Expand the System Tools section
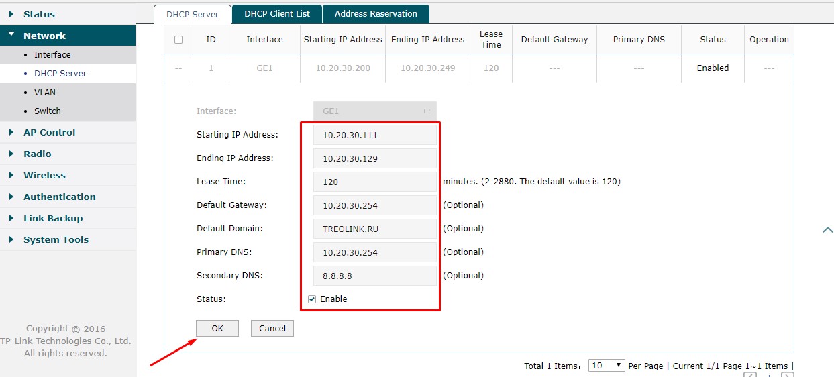 [11, 239]
